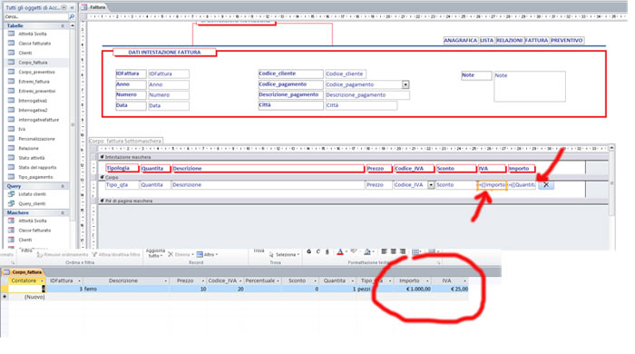635x354 pixels.
Task: Open the Altro dropdown in Record group
Action: pos(208,255)
